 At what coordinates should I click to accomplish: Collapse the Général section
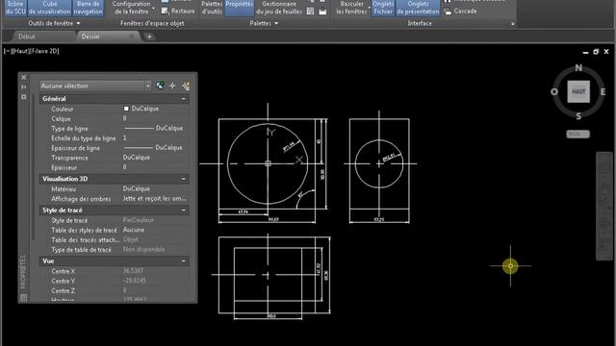(x=183, y=99)
